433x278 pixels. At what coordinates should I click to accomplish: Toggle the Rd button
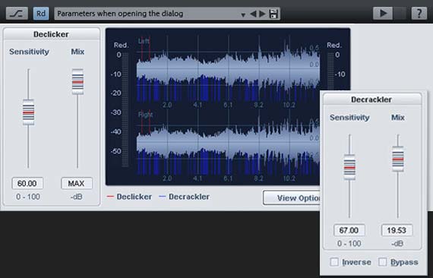click(41, 14)
